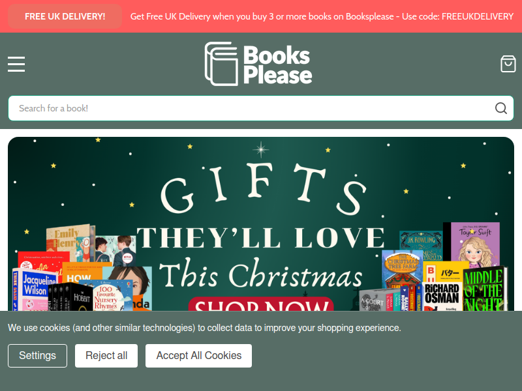Click the Books Please wordmark text
Viewport: 522px width, 391px height.
point(277,65)
